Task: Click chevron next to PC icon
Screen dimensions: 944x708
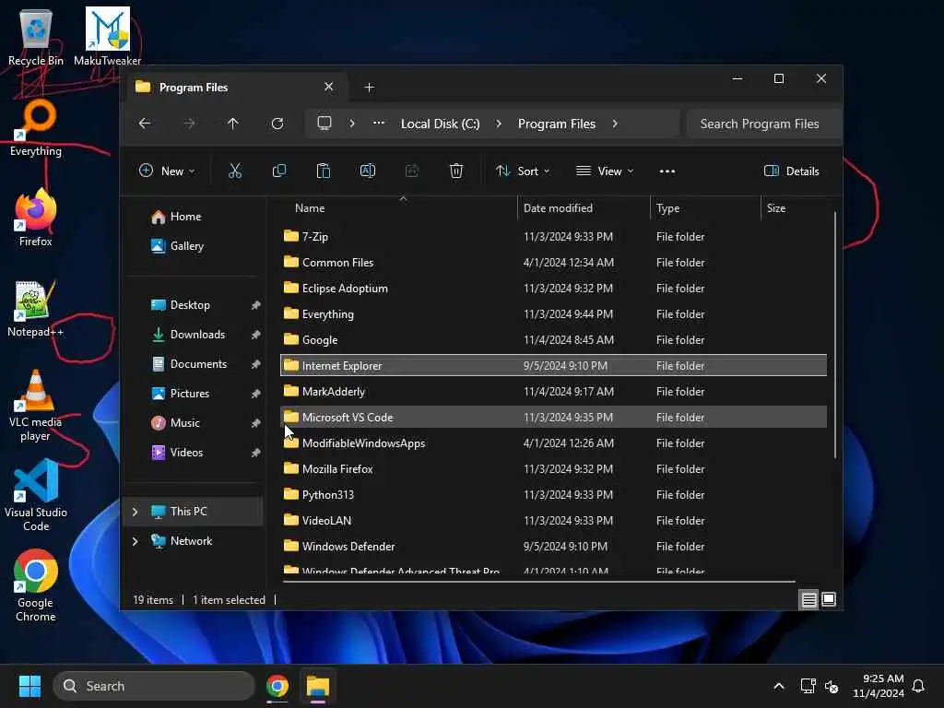Action: click(351, 124)
